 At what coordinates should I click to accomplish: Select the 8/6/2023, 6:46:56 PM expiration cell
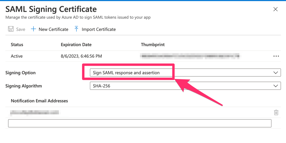pos(81,56)
